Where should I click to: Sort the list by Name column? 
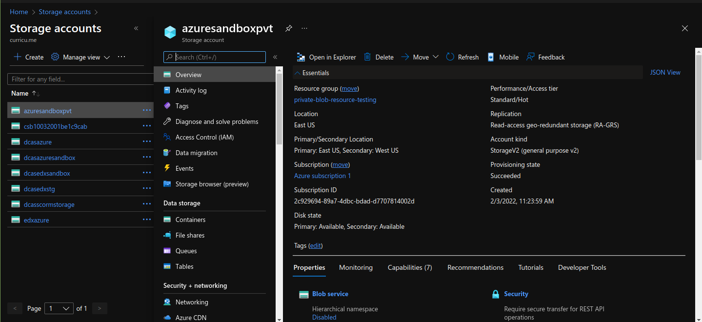pyautogui.click(x=26, y=93)
